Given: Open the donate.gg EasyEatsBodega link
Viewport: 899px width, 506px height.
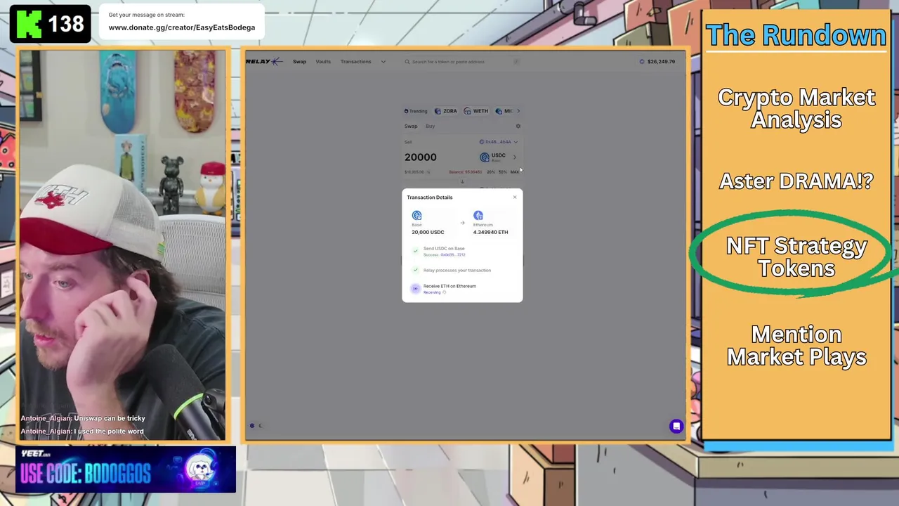Looking at the screenshot, I should pyautogui.click(x=182, y=27).
